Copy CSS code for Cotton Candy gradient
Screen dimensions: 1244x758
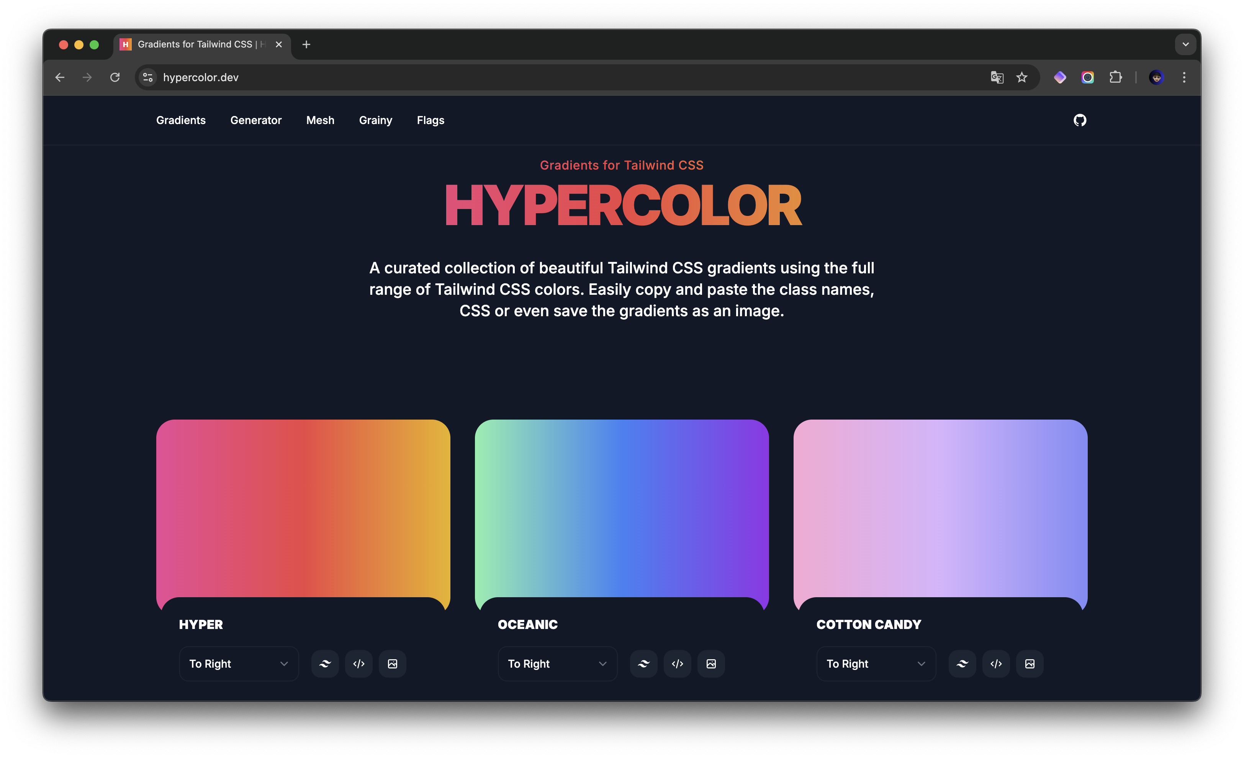coord(996,663)
